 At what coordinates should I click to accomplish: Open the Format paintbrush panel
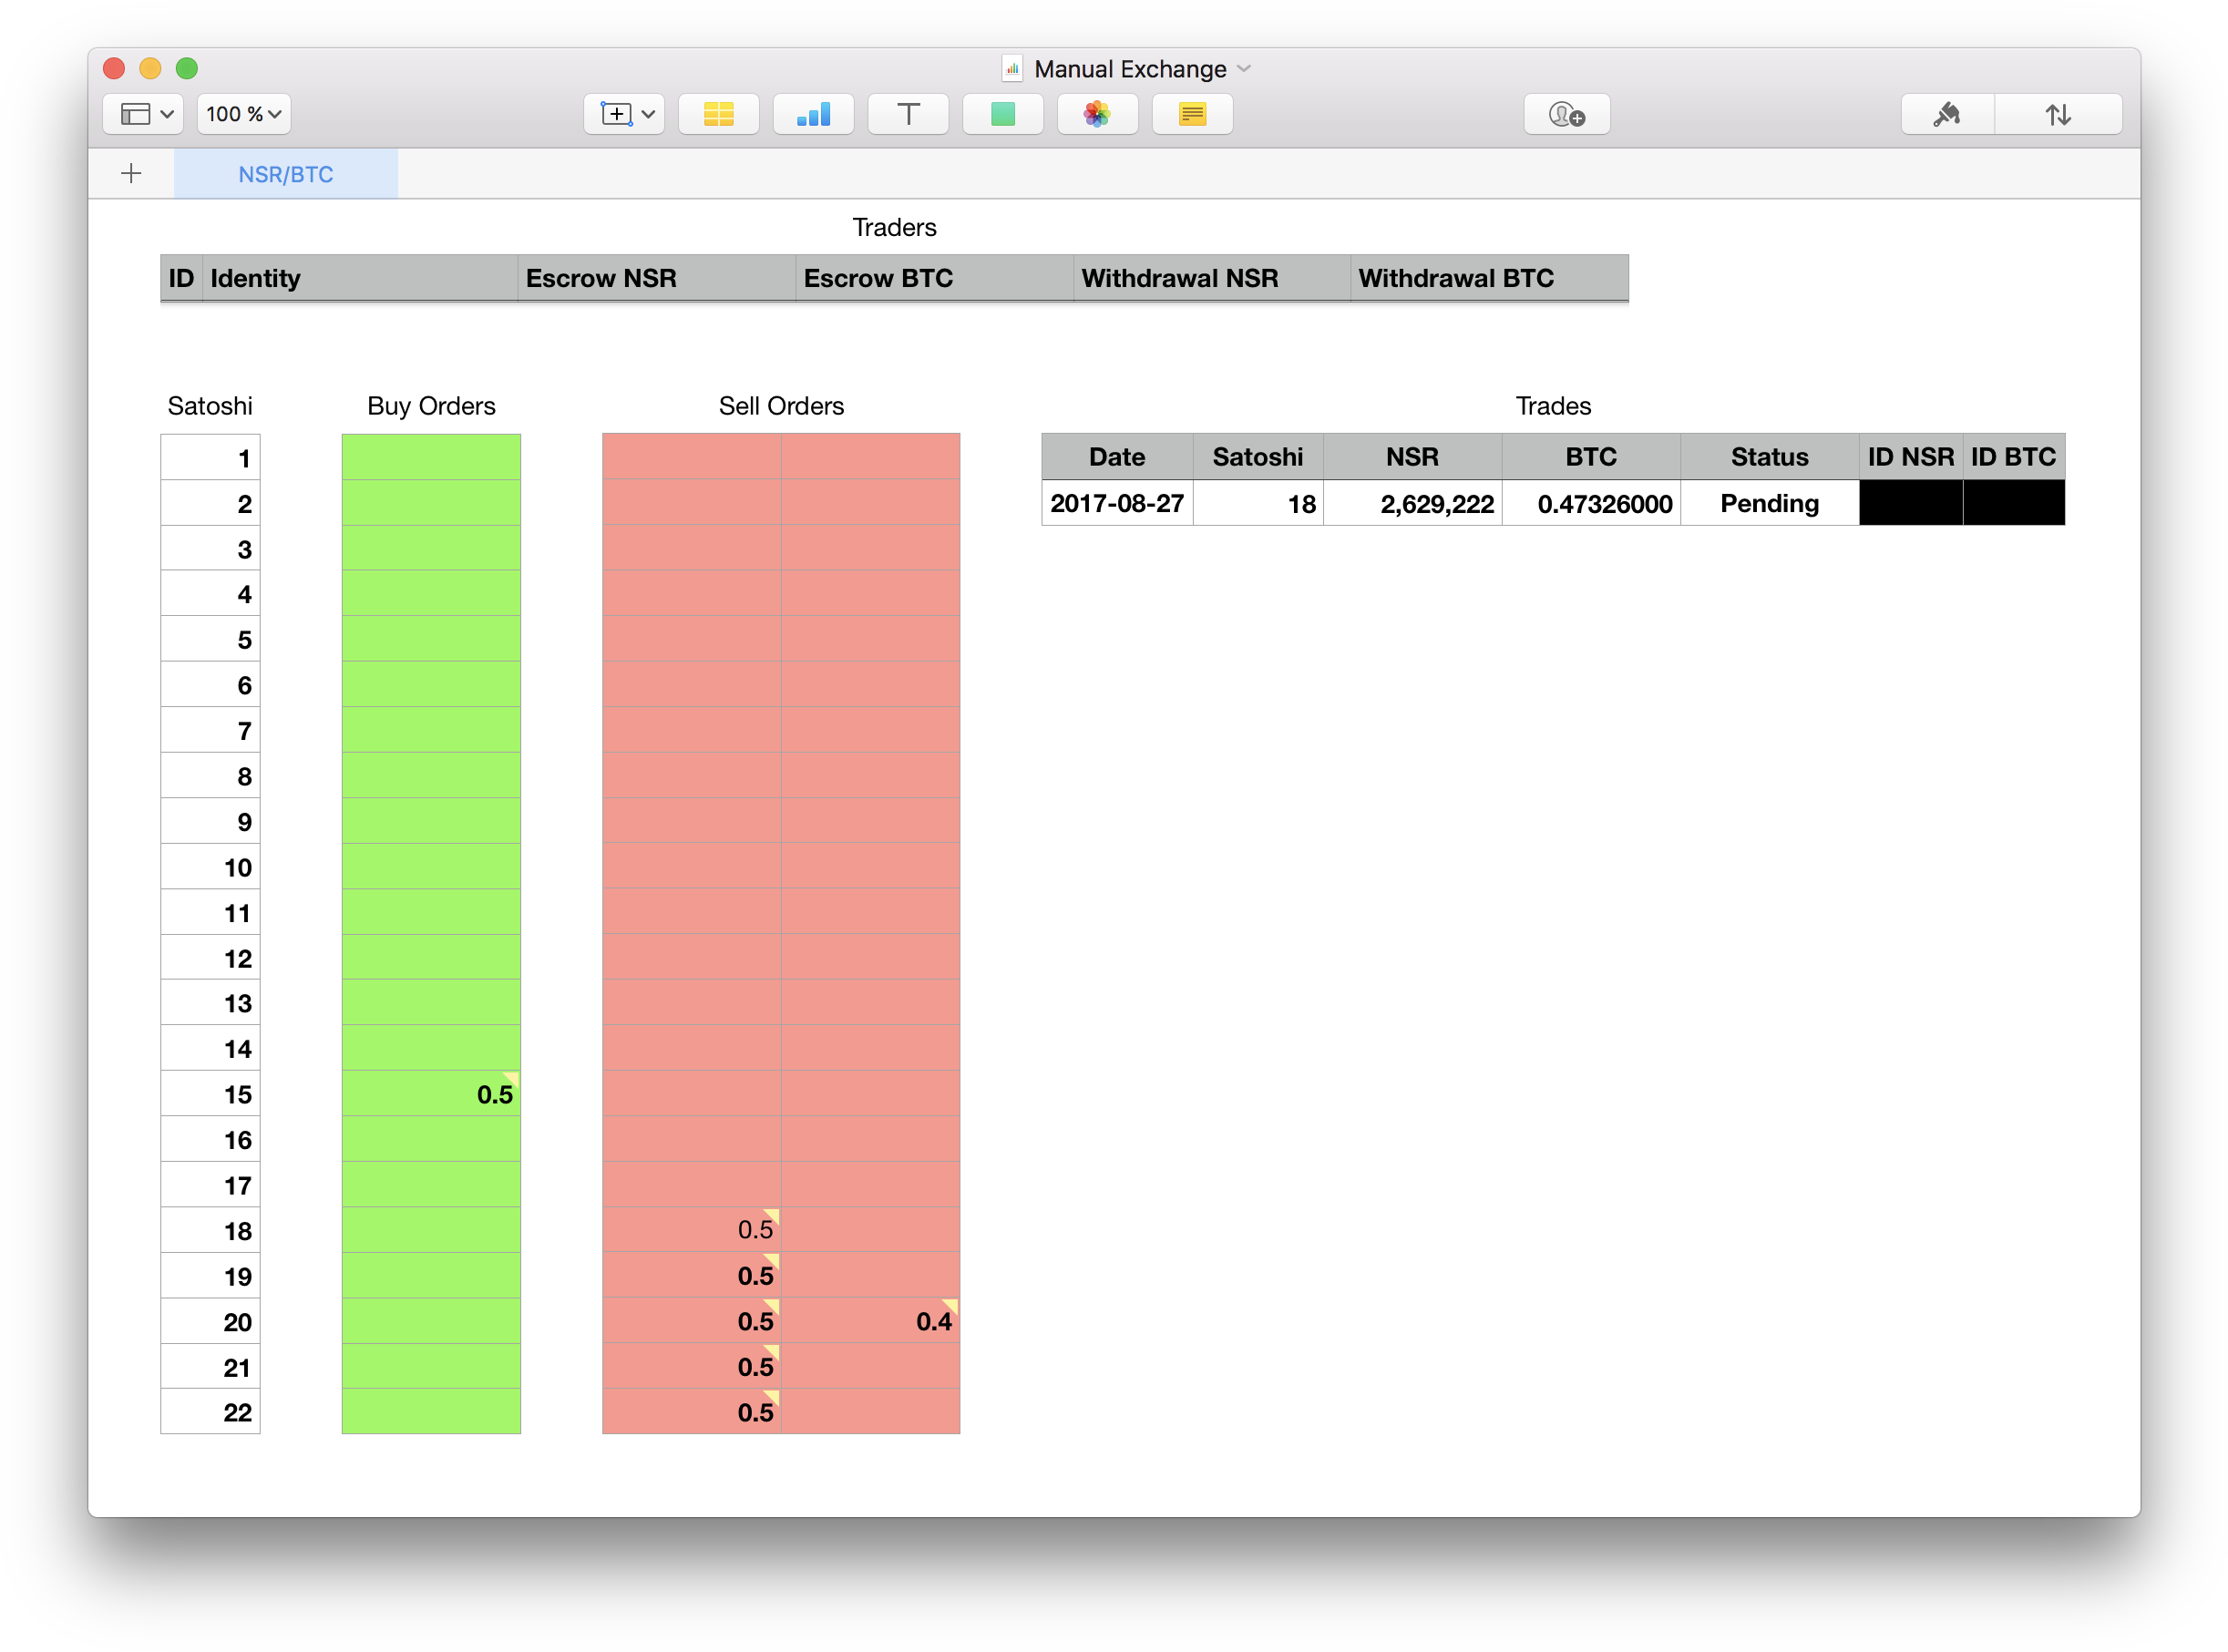pyautogui.click(x=1946, y=114)
